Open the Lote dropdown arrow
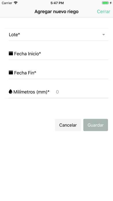This screenshot has height=201, width=113. click(104, 35)
